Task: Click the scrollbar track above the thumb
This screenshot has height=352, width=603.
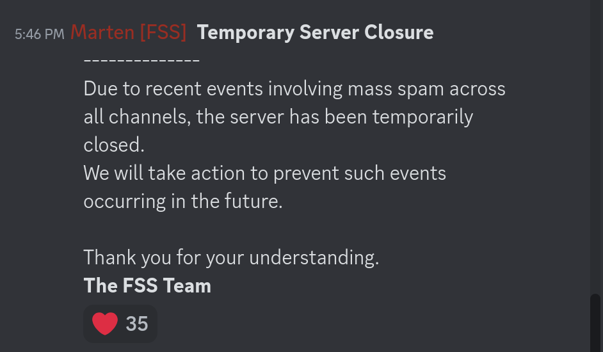Action: 595,147
